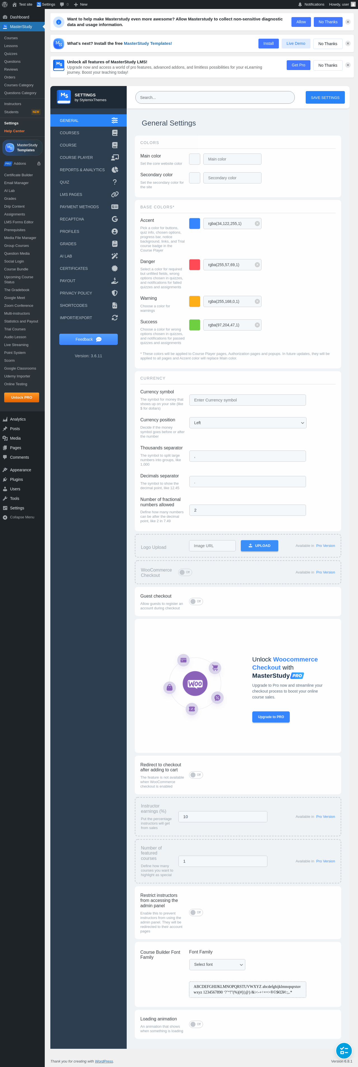Click the Notifications bell icon
Image resolution: width=358 pixels, height=1067 pixels.
pos(300,4)
